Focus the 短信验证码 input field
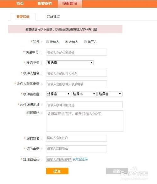 59,159
